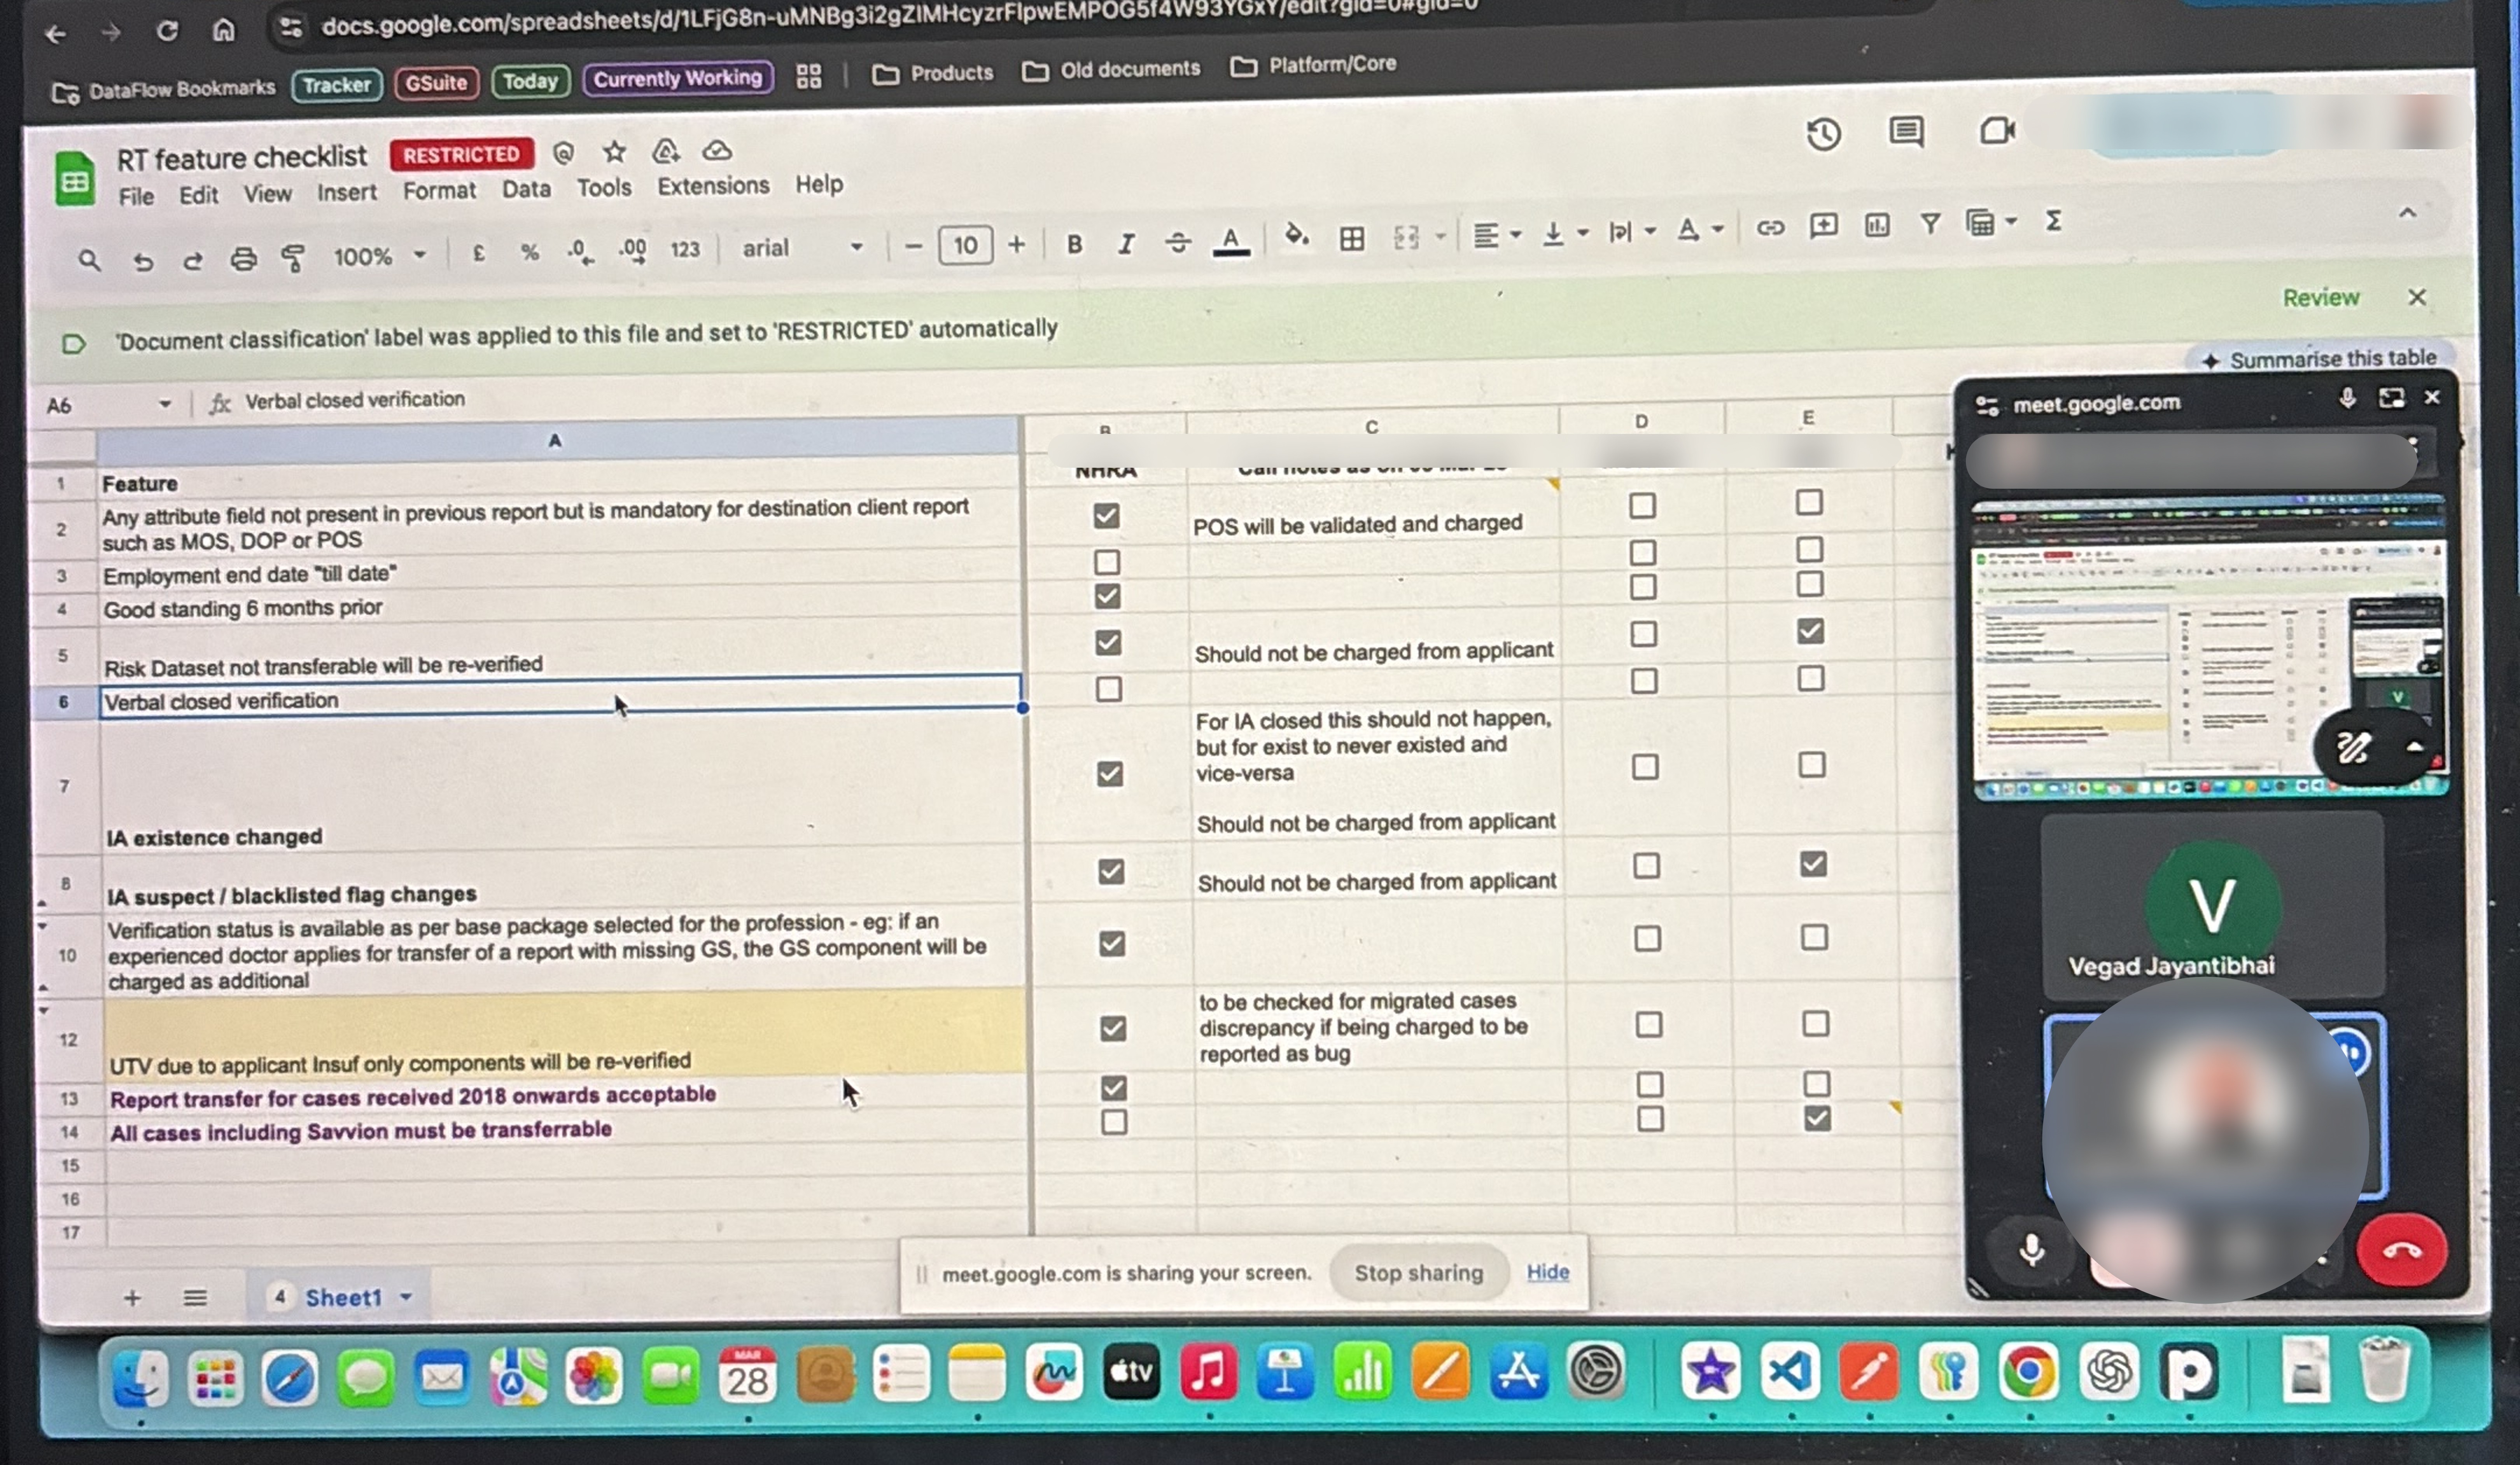The height and width of the screenshot is (1465, 2520).
Task: Open the Format menu
Action: pyautogui.click(x=439, y=190)
